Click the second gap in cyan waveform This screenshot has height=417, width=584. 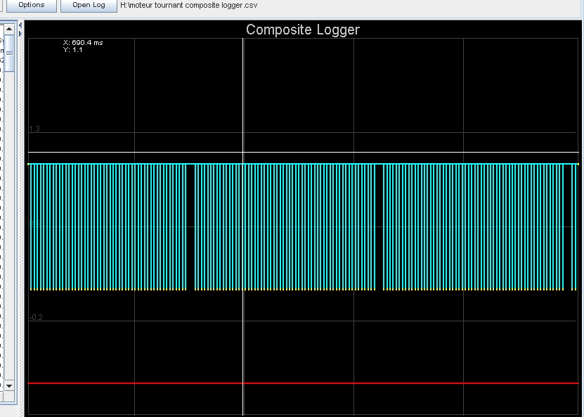coord(379,226)
